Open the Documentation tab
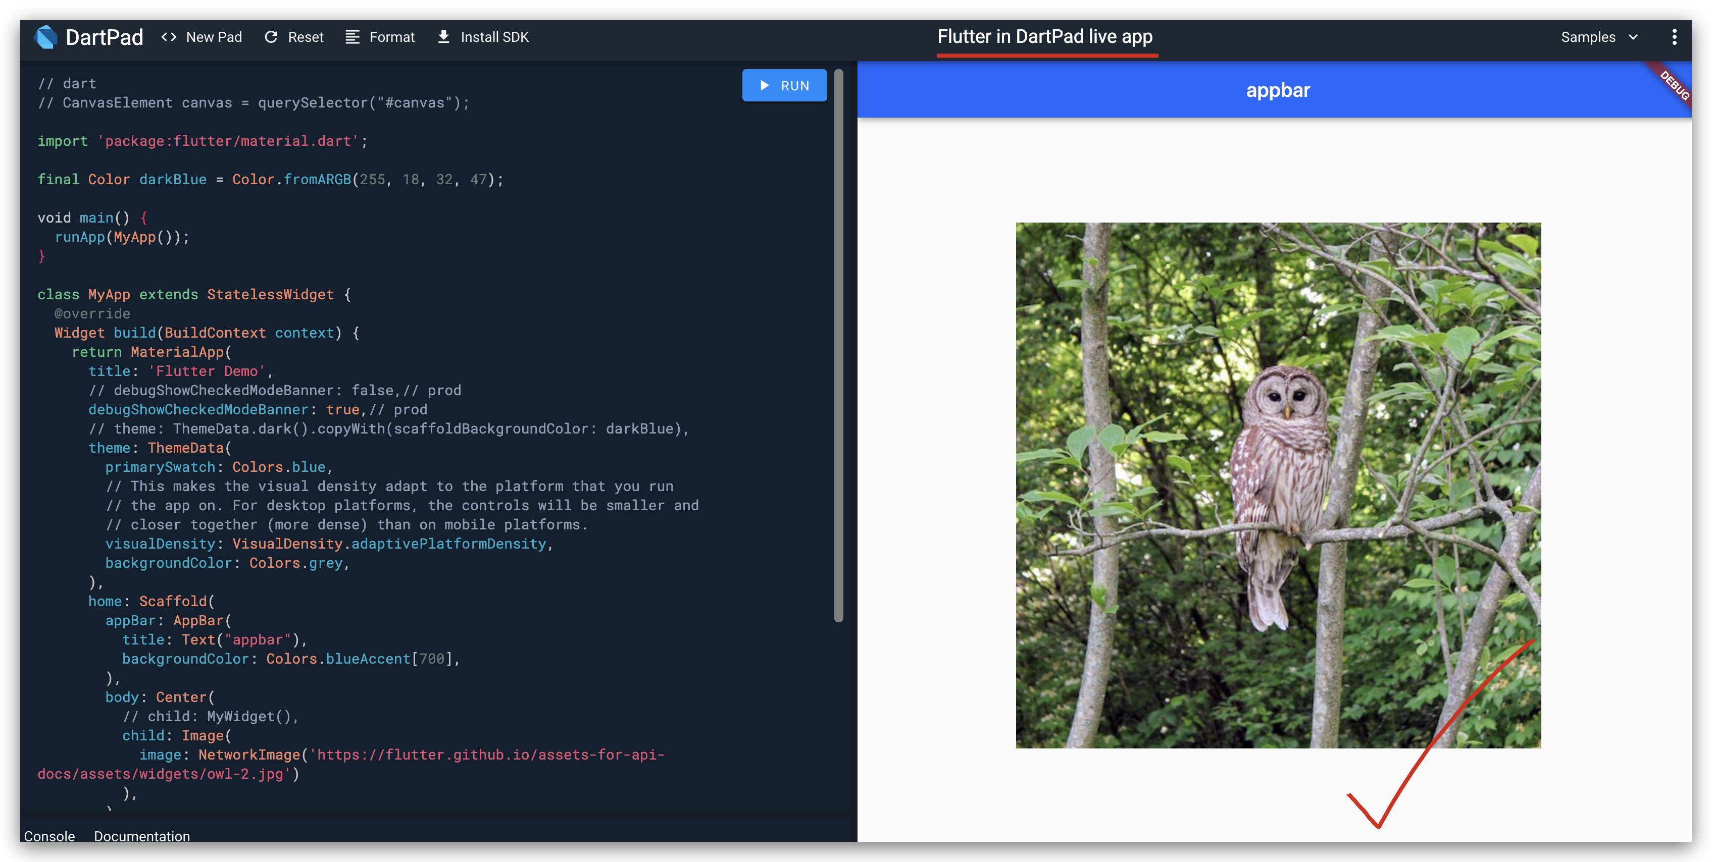The image size is (1712, 862). (141, 836)
